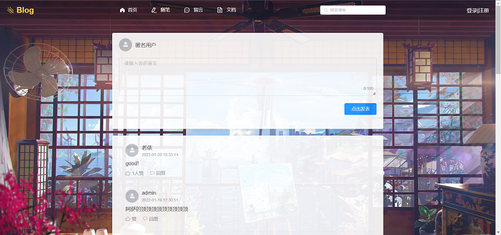The image size is (501, 235).
Task: Like 若依's comment via thumbs-up
Action: 128,173
